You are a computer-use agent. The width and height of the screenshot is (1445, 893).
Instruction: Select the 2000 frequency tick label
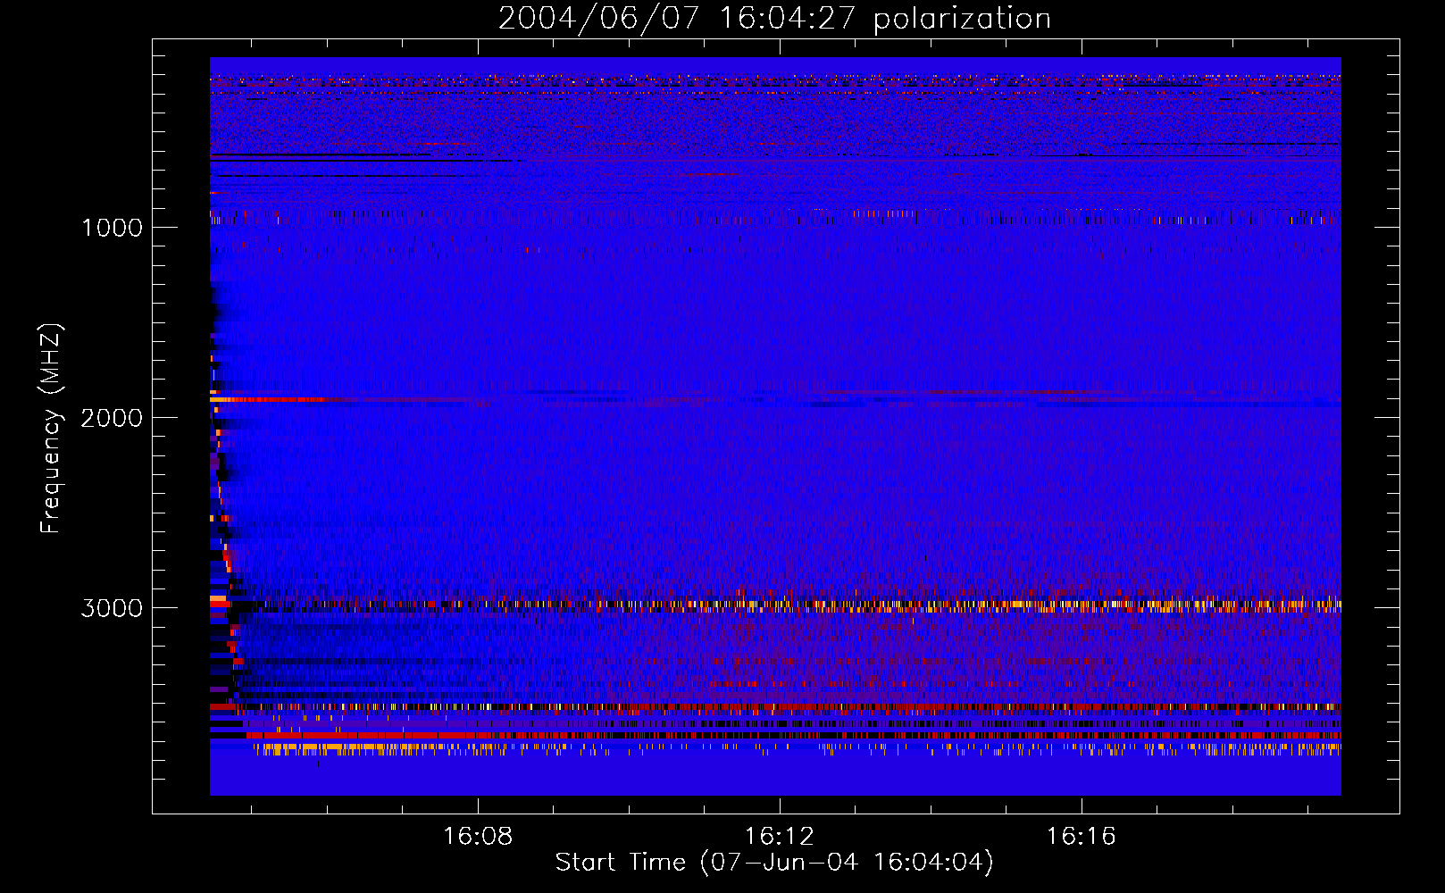pos(112,417)
